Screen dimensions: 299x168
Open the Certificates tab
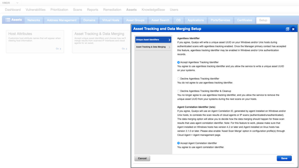(244, 20)
